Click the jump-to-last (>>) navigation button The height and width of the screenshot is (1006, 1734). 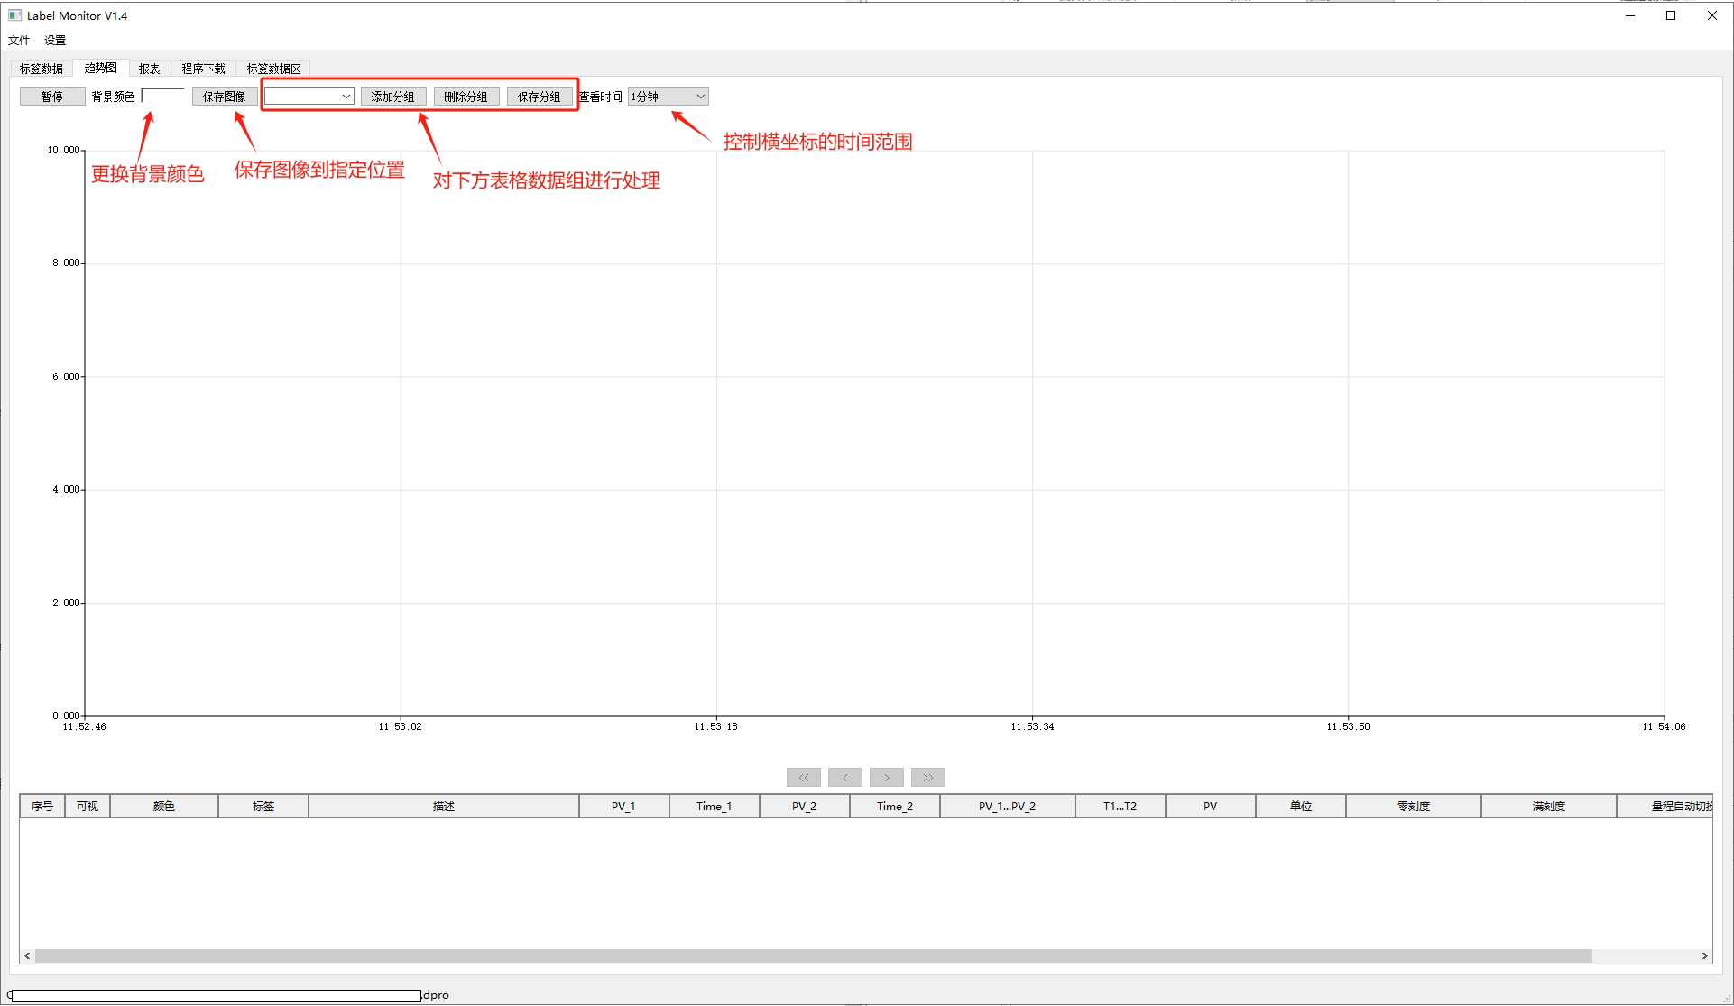pyautogui.click(x=927, y=777)
